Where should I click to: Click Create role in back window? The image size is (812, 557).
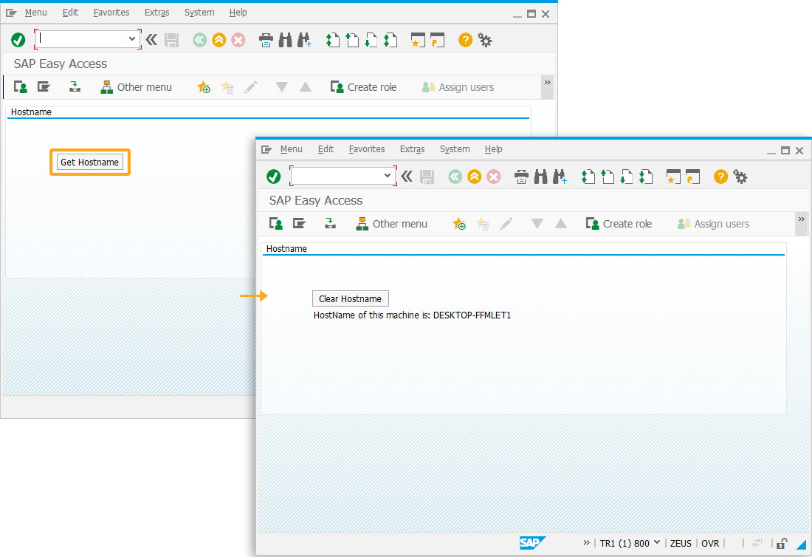363,87
